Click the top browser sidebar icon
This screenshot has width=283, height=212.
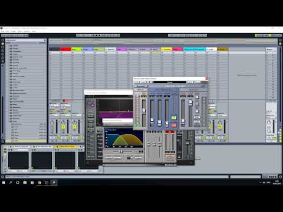(x=3, y=40)
